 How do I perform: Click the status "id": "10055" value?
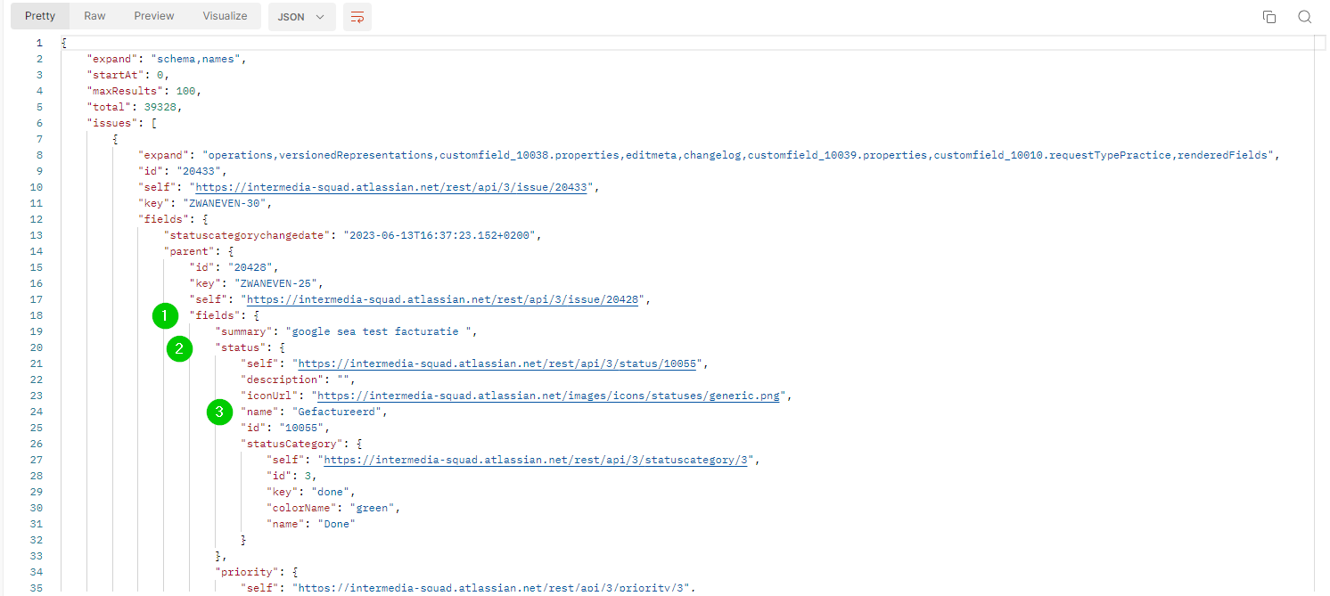(300, 428)
